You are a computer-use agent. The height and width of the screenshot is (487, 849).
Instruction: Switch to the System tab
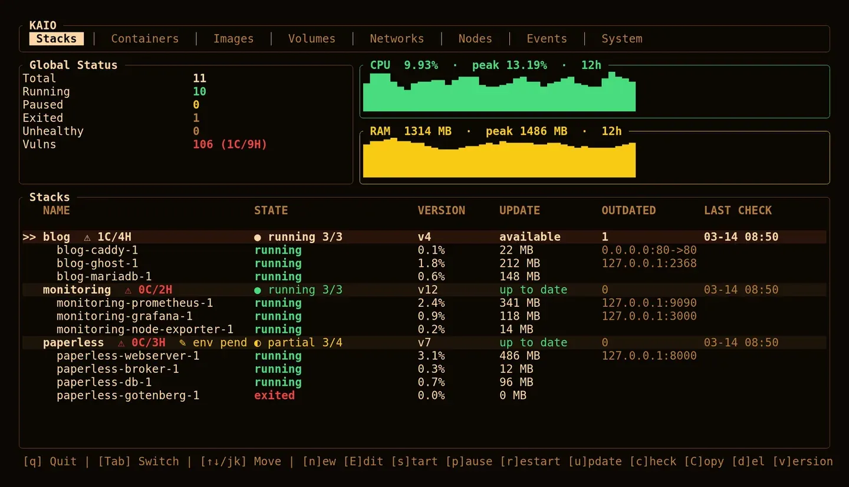coord(622,39)
